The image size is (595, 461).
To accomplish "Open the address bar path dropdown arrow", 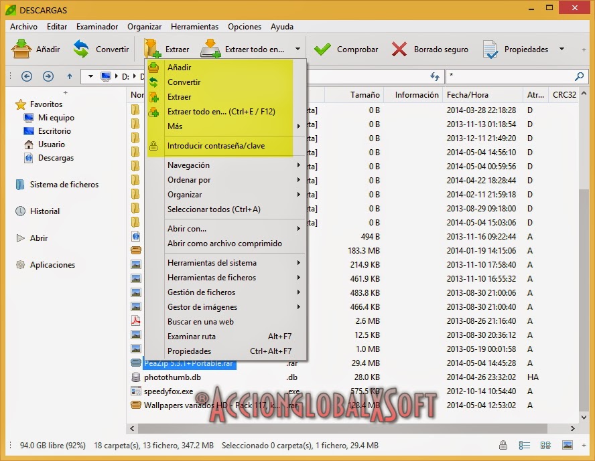I will [90, 76].
